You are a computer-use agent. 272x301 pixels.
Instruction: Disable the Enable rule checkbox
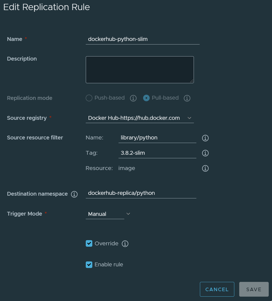coord(89,264)
